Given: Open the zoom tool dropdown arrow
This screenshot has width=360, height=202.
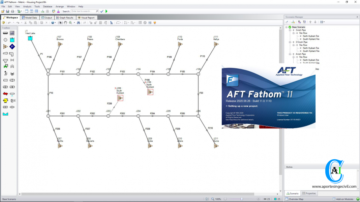Looking at the screenshot, I should pos(74,23).
